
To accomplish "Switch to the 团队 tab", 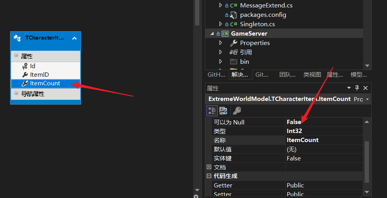I will click(287, 75).
